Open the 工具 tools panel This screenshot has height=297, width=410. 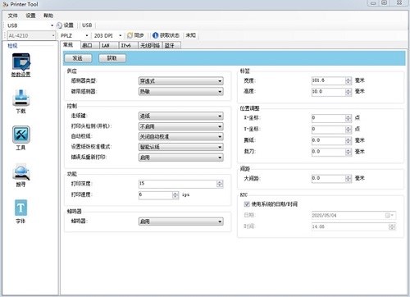[20, 138]
